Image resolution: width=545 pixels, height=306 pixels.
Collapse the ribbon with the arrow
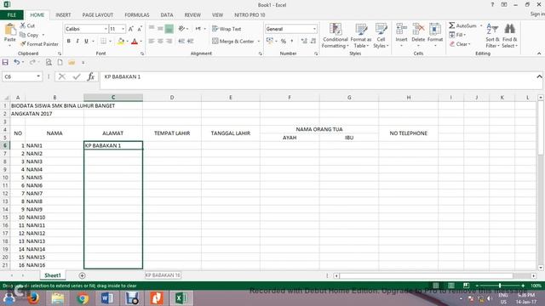click(539, 54)
